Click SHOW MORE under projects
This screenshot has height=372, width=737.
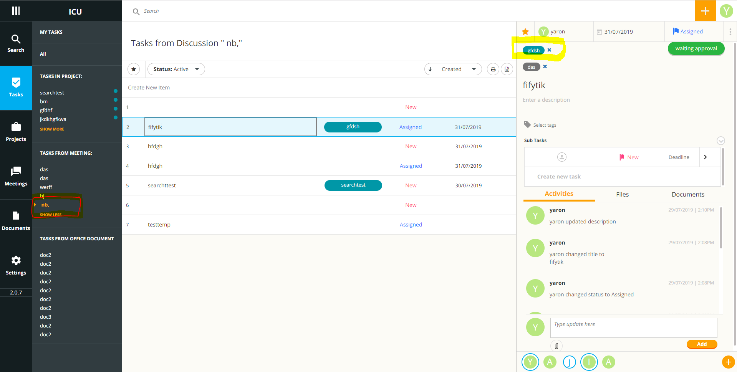[x=52, y=129]
